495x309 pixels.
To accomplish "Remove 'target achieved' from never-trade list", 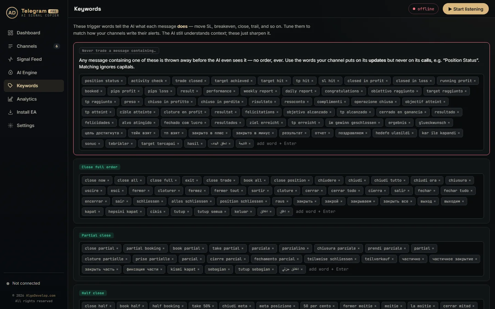I will tap(251, 81).
